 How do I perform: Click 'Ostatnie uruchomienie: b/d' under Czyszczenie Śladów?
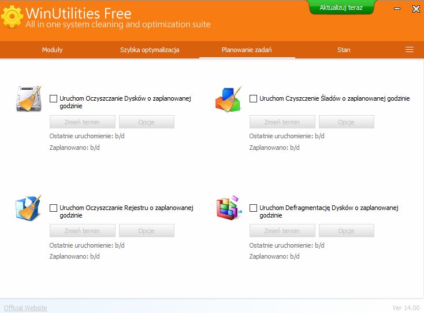click(x=287, y=136)
